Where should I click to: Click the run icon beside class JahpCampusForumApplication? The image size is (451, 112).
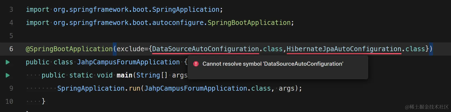8,62
